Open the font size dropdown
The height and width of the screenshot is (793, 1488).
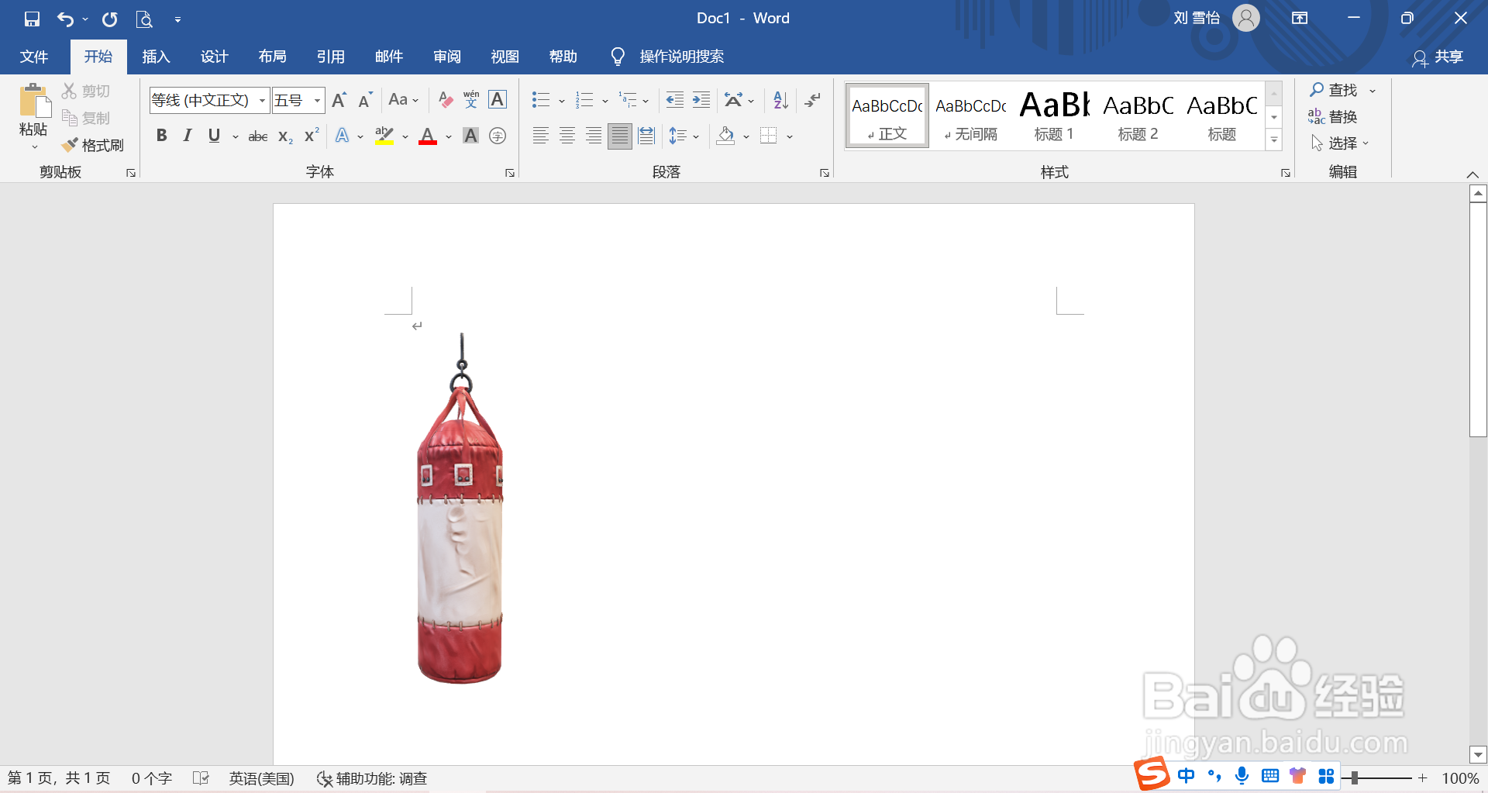316,100
